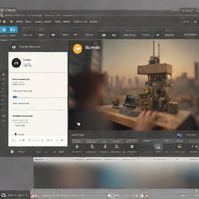The image size is (199, 199).
Task: Open the circular start icon in the bottom-left taskbar
Action: pyautogui.click(x=3, y=195)
